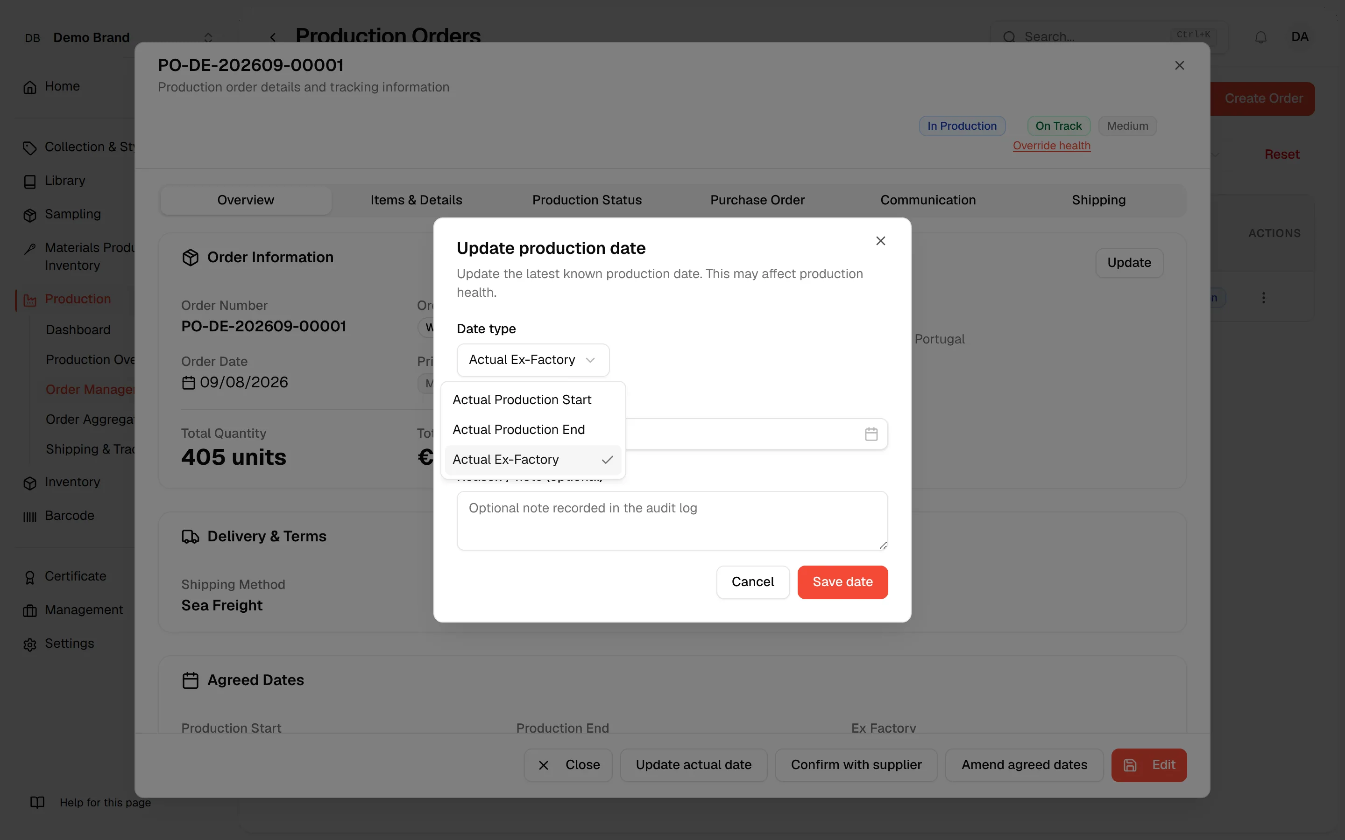Click the red Edit button
1345x840 pixels.
pos(1149,765)
